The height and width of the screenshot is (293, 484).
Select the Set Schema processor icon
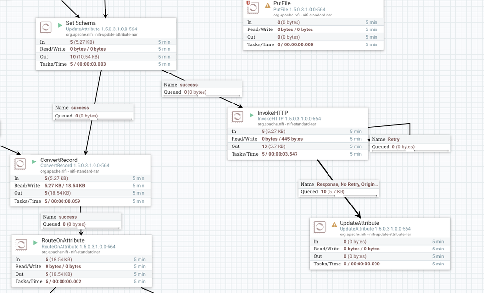pos(46,27)
